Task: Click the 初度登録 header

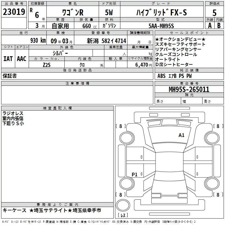Action: point(37,4)
